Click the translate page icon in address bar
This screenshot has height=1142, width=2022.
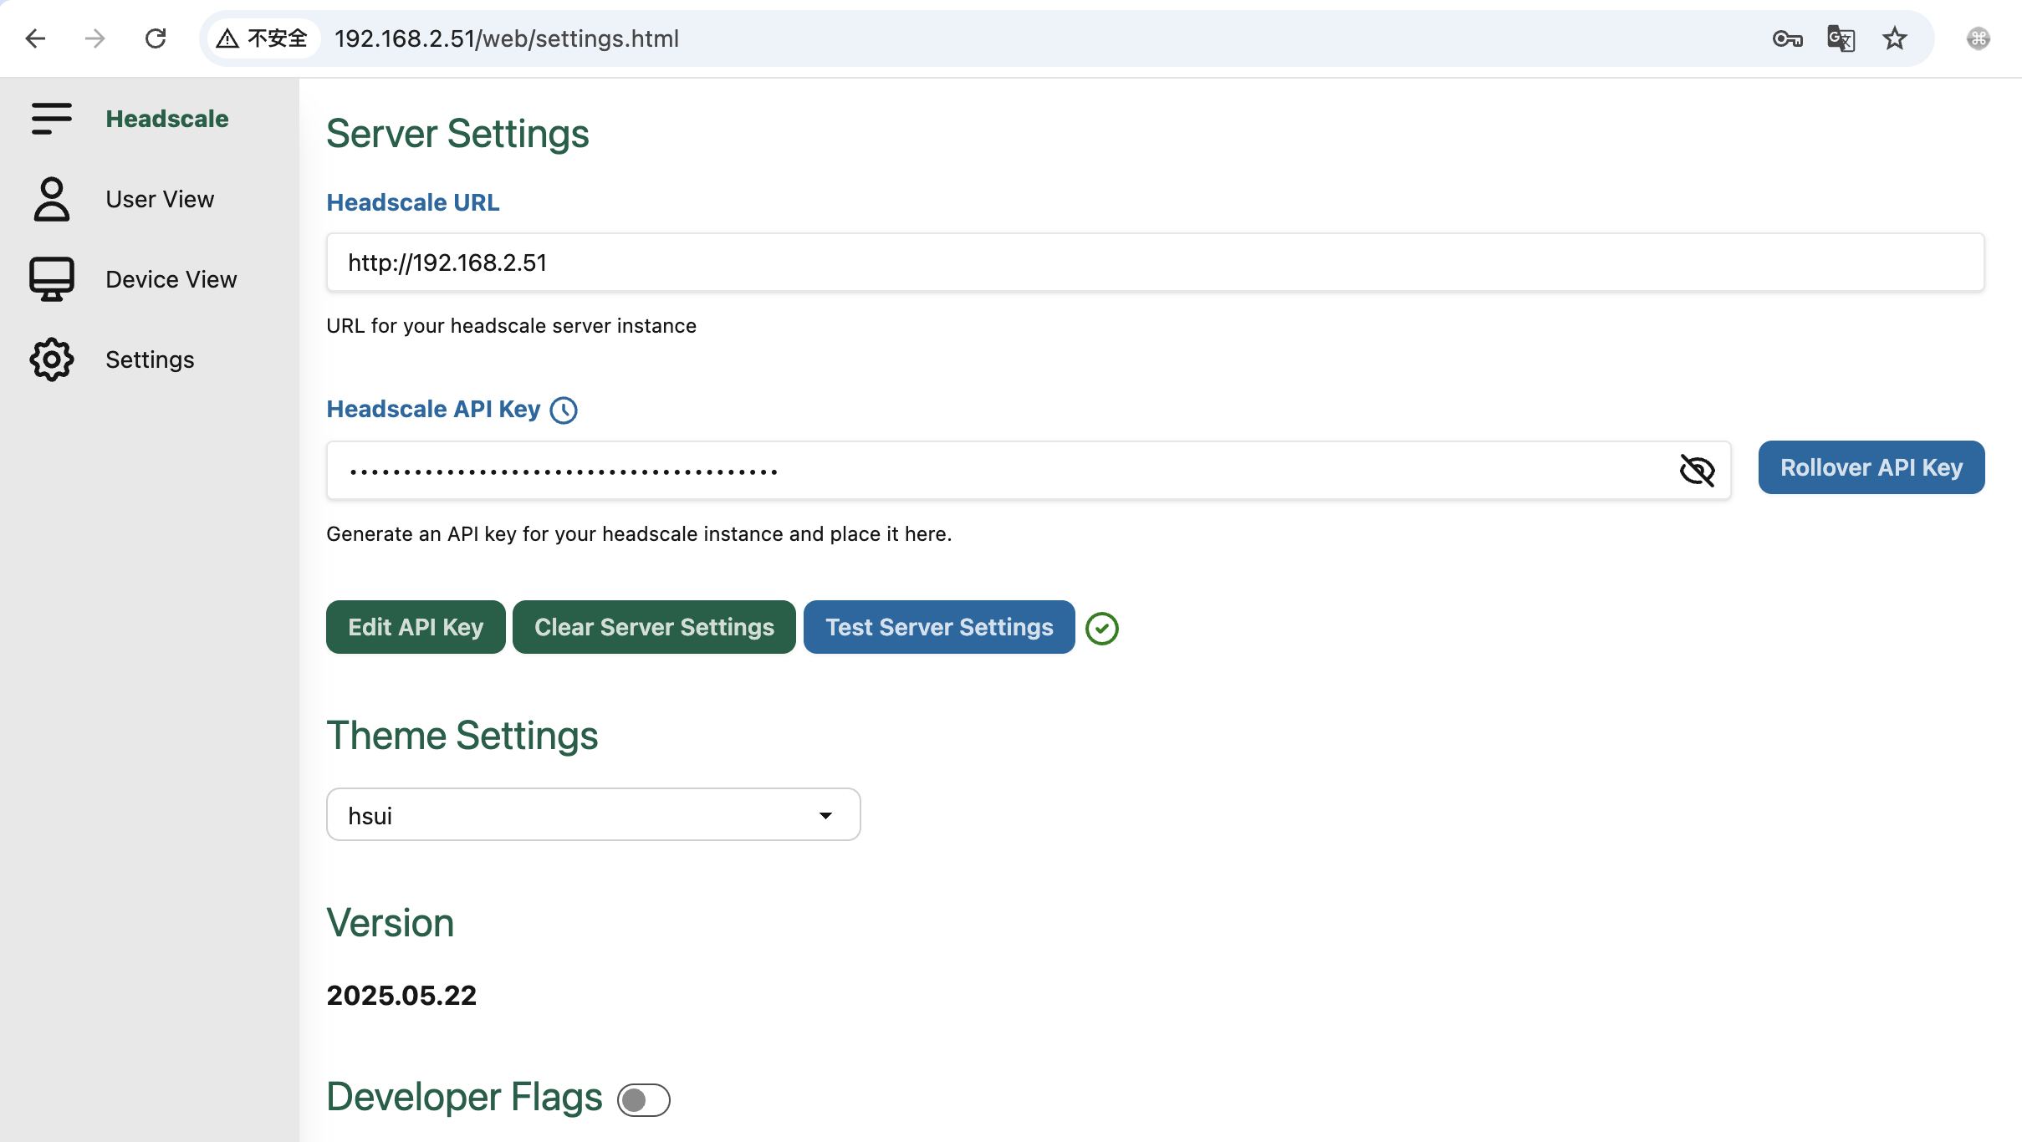tap(1841, 38)
